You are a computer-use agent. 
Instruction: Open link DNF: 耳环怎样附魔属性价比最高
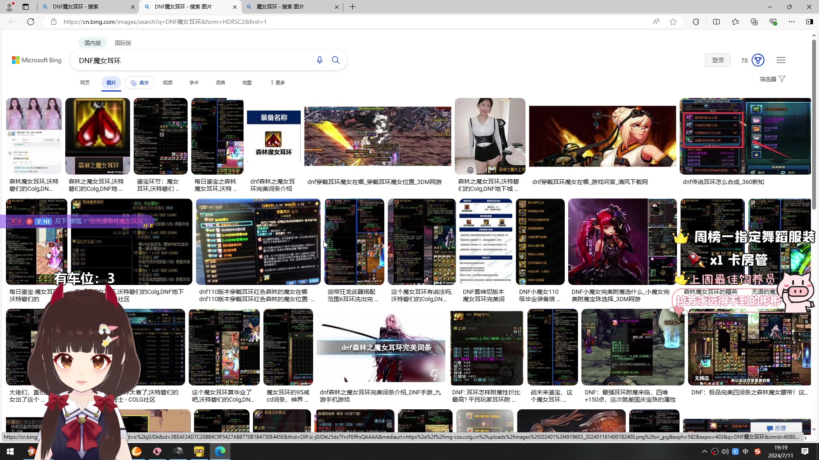(486, 396)
